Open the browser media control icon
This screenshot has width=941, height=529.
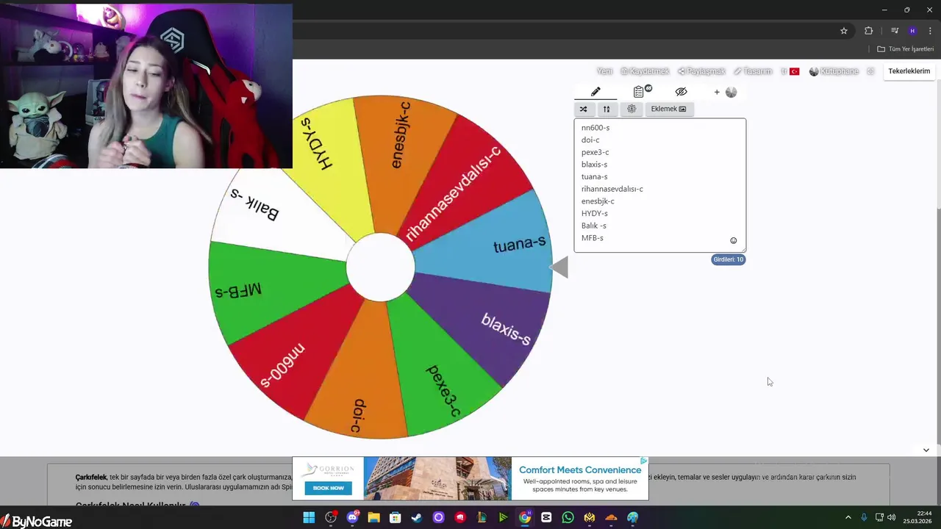(x=895, y=31)
